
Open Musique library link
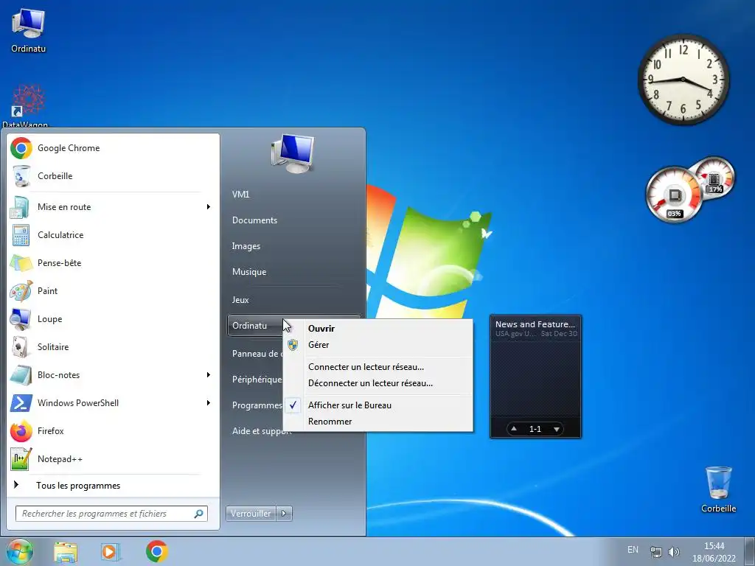[x=249, y=272]
